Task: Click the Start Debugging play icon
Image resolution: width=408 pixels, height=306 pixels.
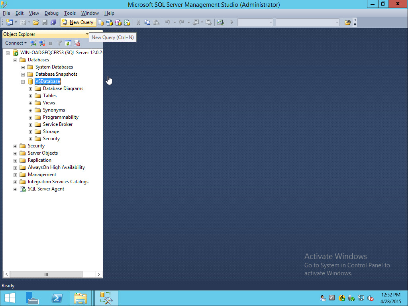Action: click(x=231, y=22)
